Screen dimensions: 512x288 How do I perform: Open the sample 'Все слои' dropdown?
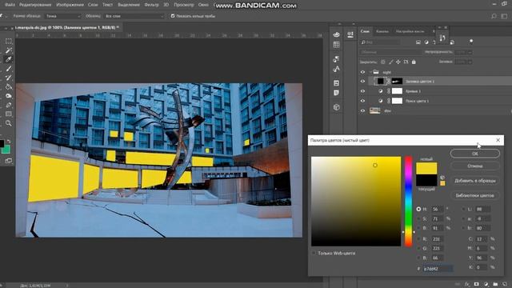[x=134, y=16]
